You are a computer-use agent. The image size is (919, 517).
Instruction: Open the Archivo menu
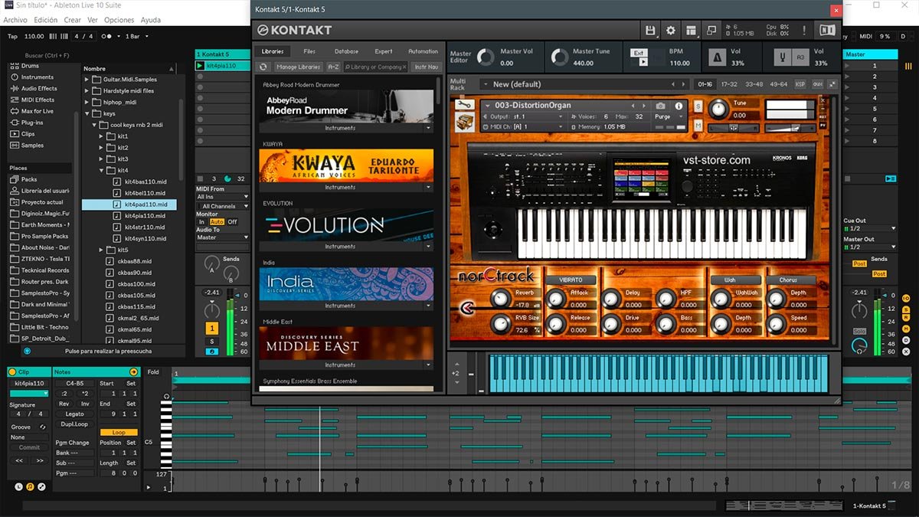(x=15, y=20)
